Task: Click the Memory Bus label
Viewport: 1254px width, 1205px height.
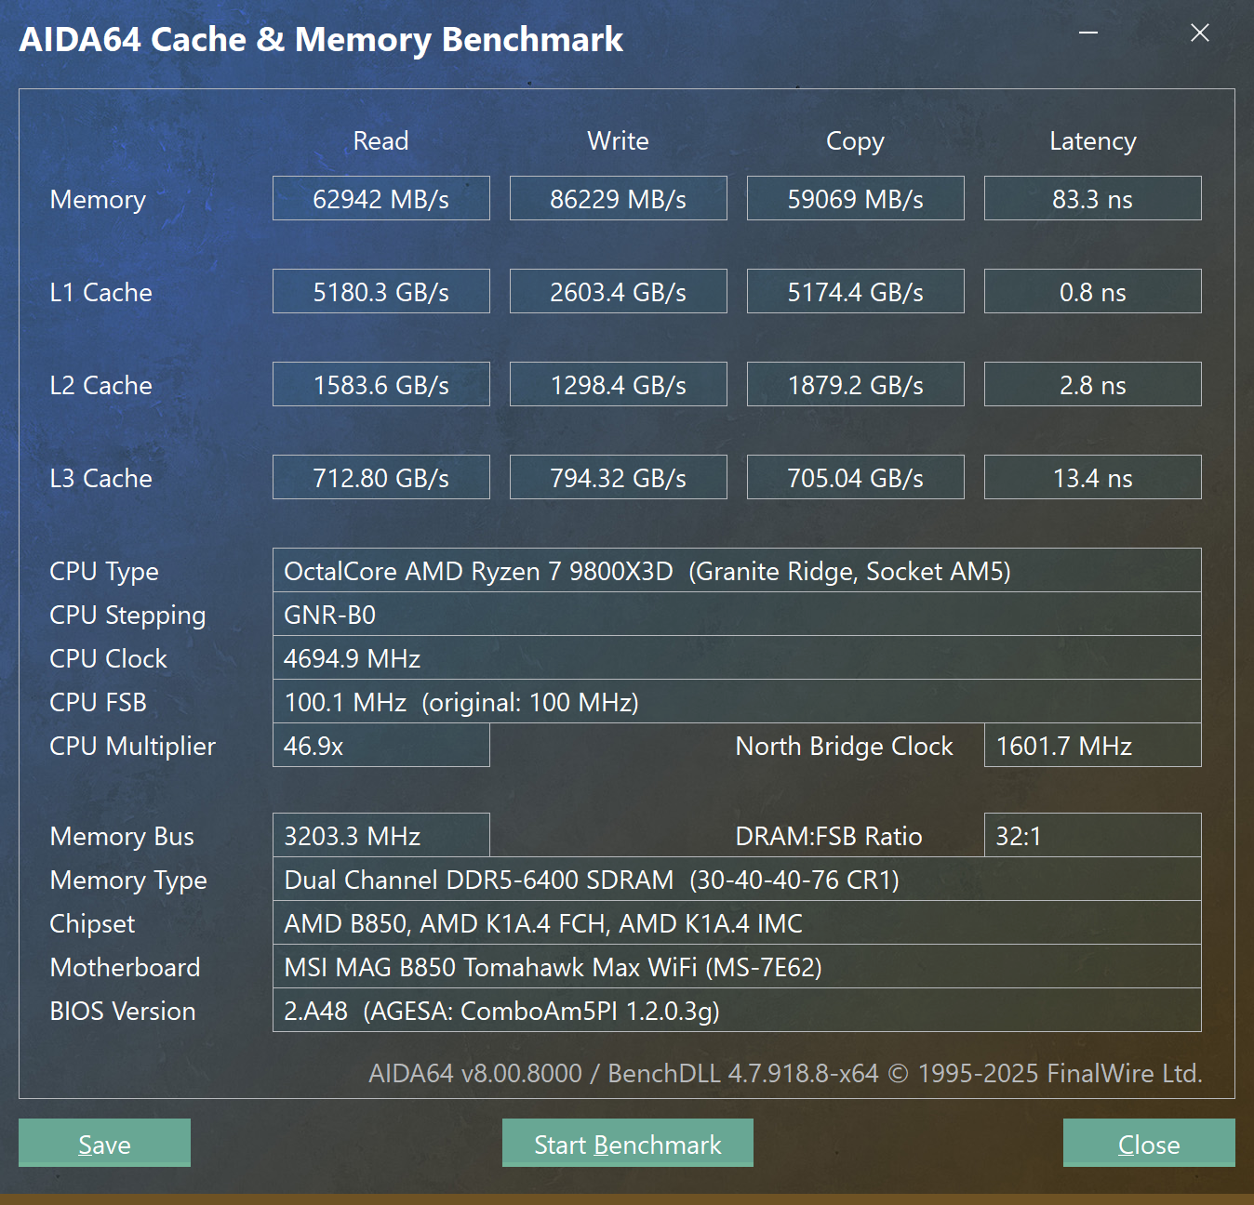Action: coord(122,837)
